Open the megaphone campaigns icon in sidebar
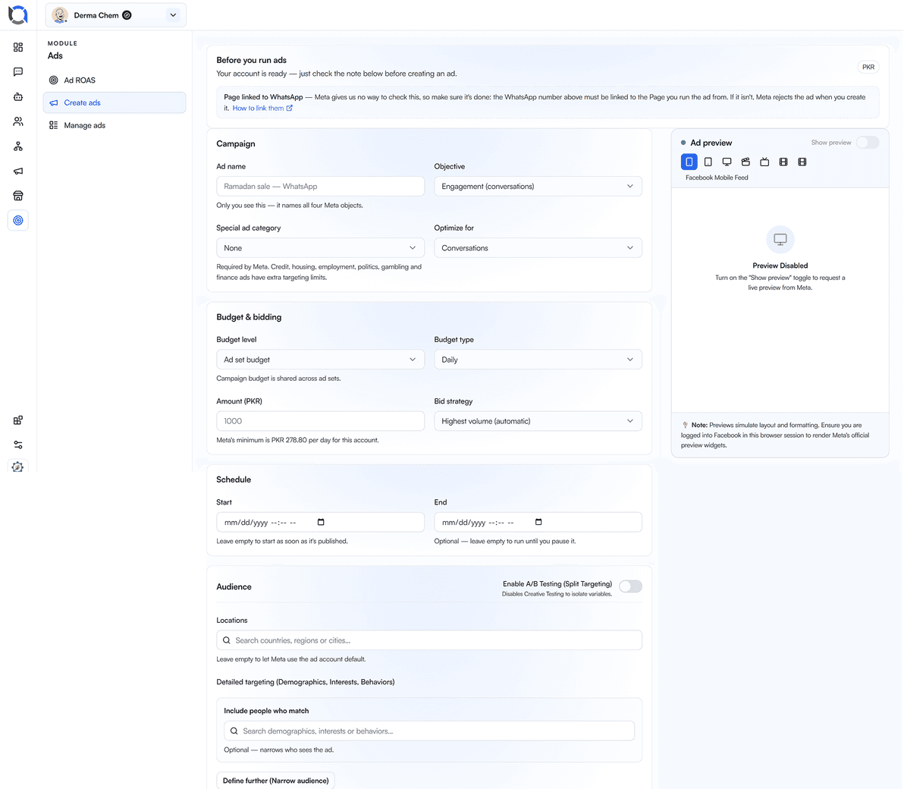Screen dimensions: 904x789 tap(18, 171)
